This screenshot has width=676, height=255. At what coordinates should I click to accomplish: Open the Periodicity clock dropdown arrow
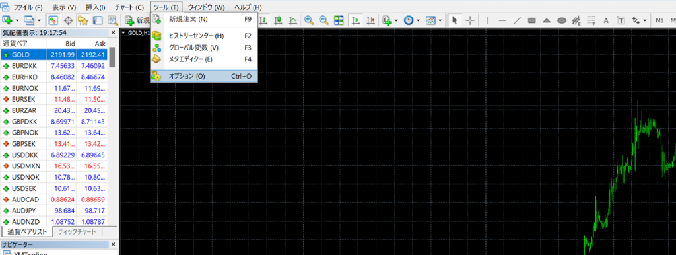[418, 20]
